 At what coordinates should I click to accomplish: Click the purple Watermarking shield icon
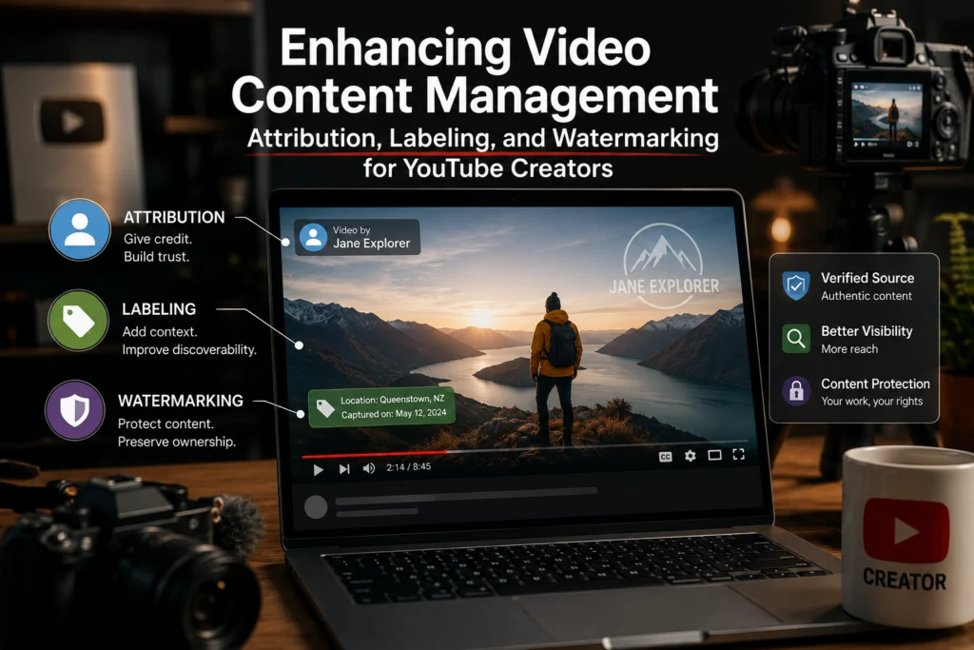pyautogui.click(x=74, y=410)
